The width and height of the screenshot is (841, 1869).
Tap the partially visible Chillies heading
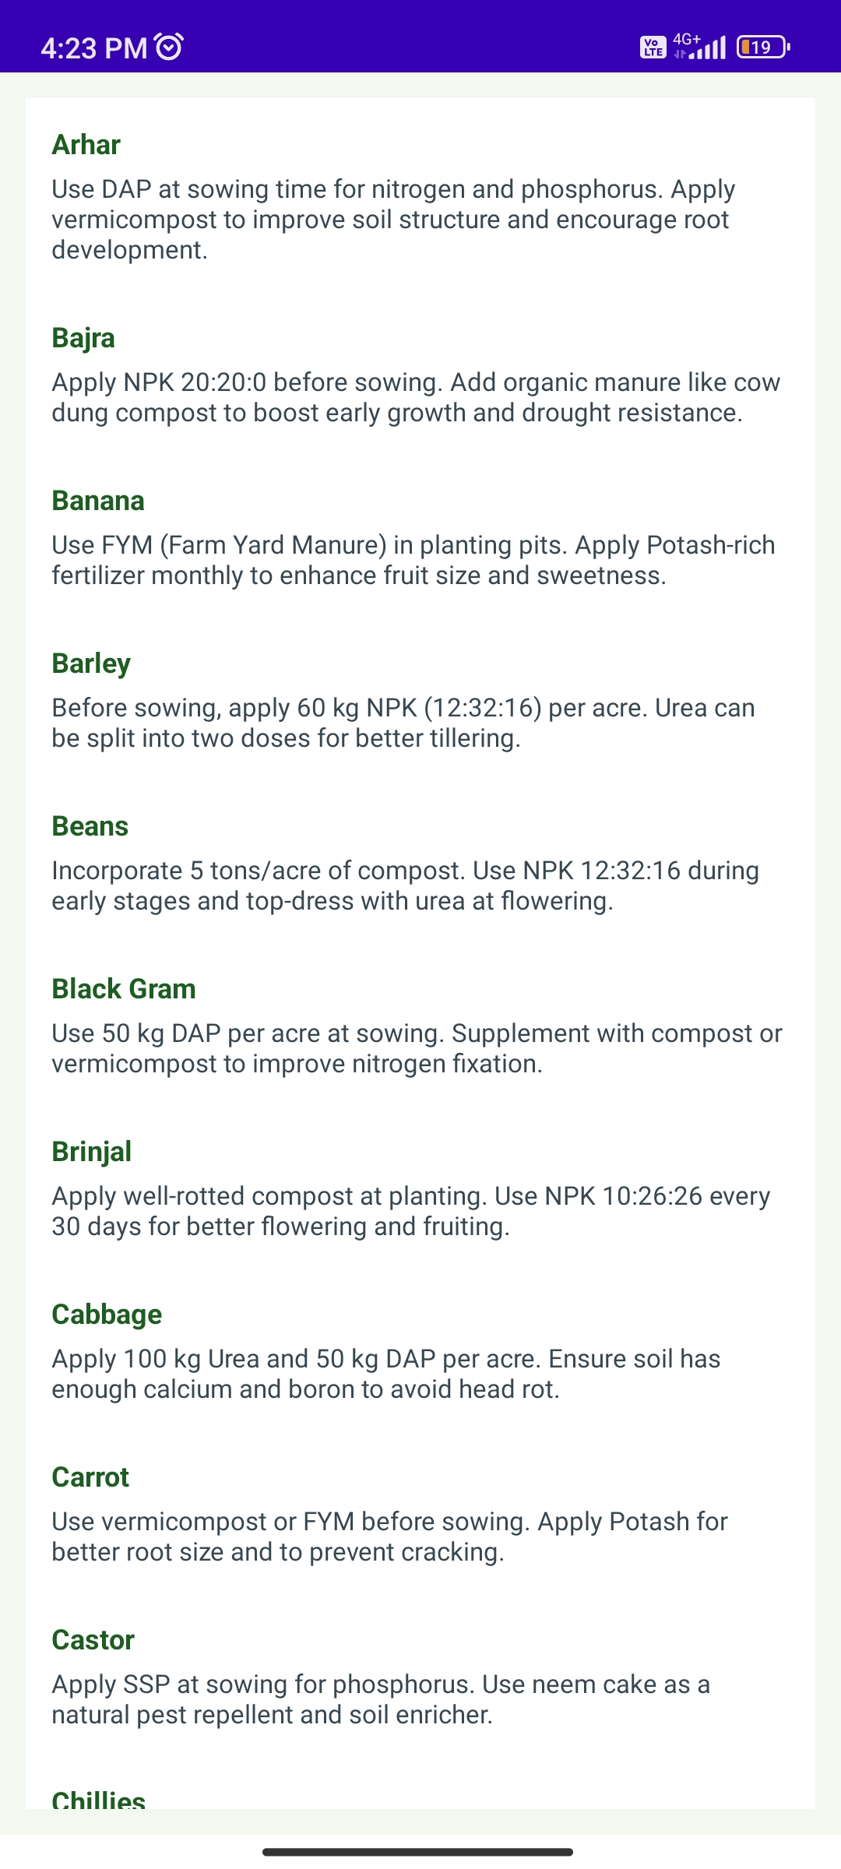coord(99,1800)
